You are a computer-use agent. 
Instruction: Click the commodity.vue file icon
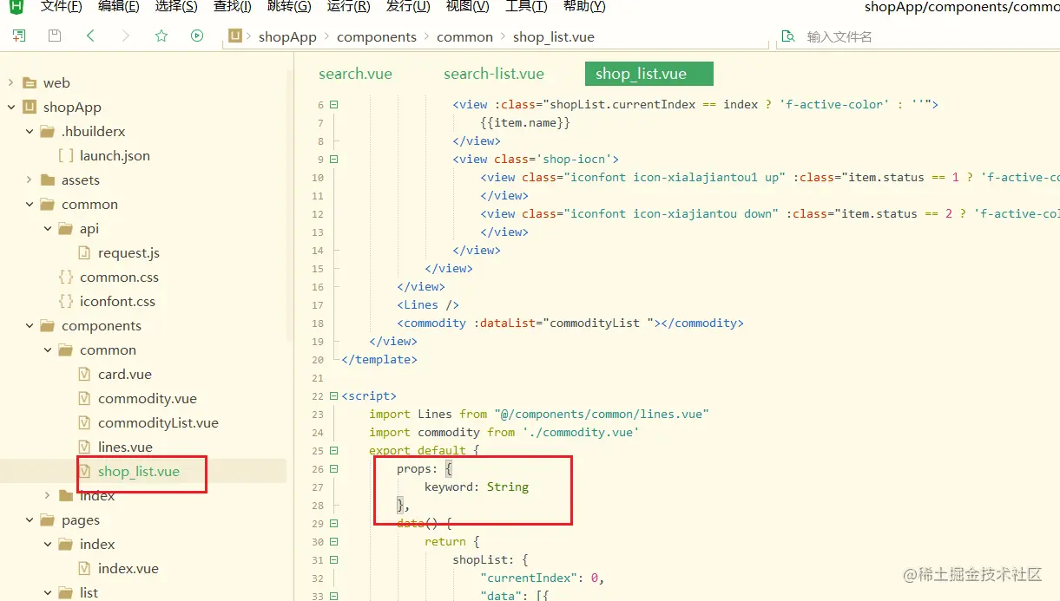[83, 398]
